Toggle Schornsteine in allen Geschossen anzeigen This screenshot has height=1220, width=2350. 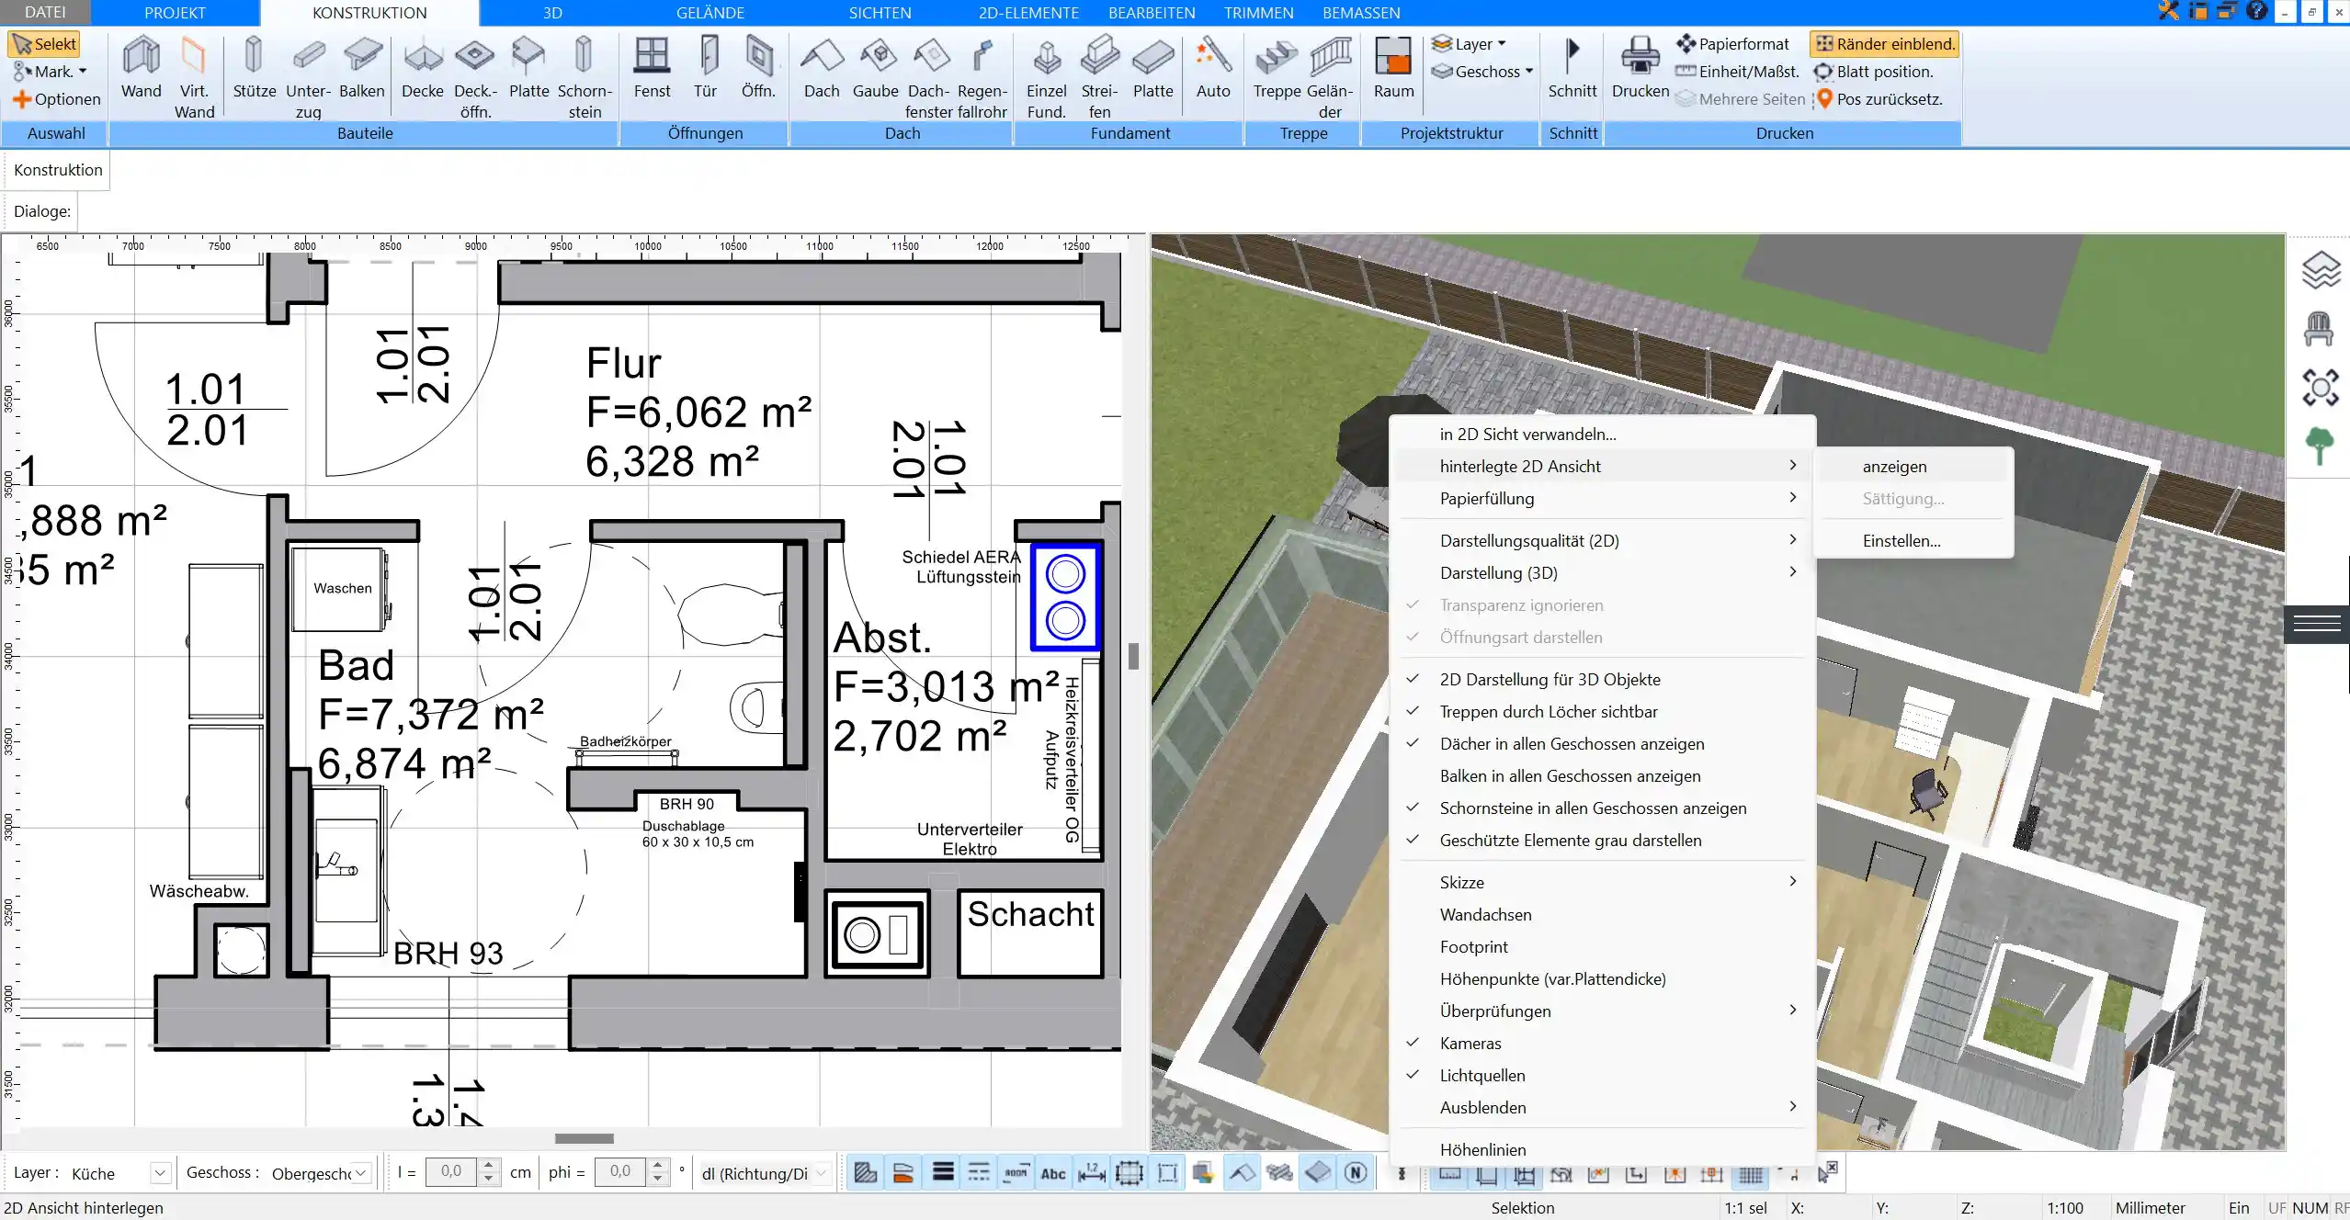(1600, 808)
